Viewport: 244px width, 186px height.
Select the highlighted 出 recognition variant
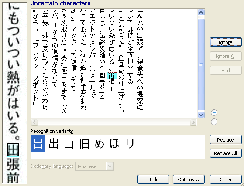[x=38, y=143]
